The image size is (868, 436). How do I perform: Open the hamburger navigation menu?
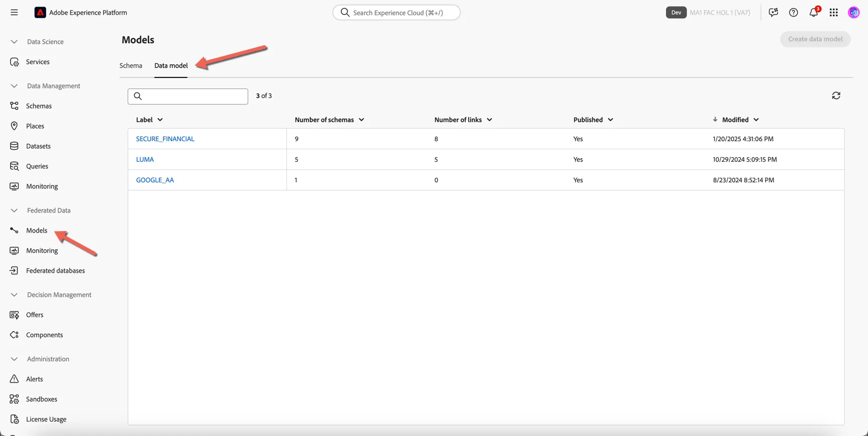coord(14,13)
